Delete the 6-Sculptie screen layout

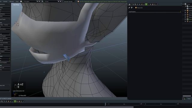pyautogui.click(x=39, y=1)
